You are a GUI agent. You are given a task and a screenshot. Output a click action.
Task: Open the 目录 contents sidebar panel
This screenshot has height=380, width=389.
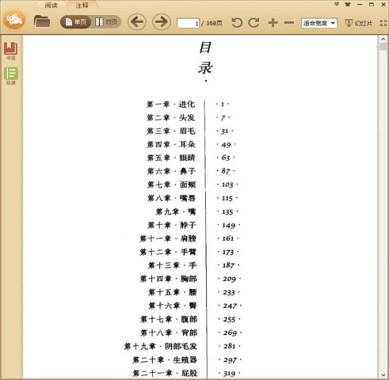11,76
